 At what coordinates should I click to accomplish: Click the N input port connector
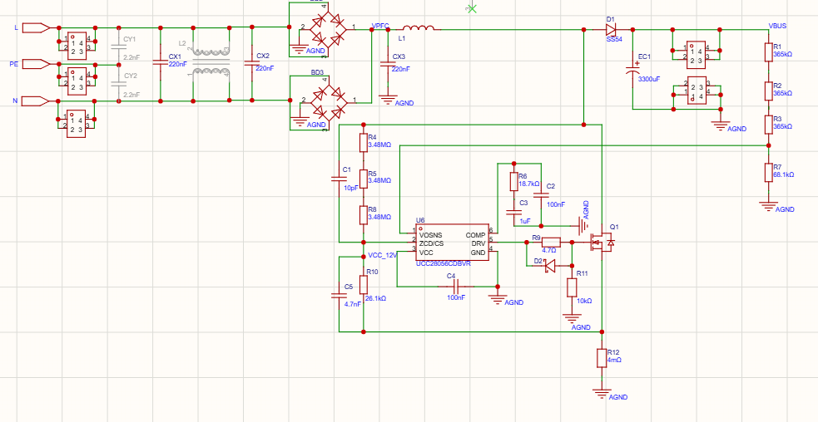pyautogui.click(x=37, y=101)
